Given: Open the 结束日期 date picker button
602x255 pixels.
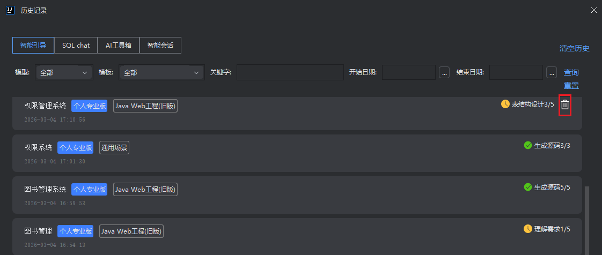Looking at the screenshot, I should coord(551,72).
